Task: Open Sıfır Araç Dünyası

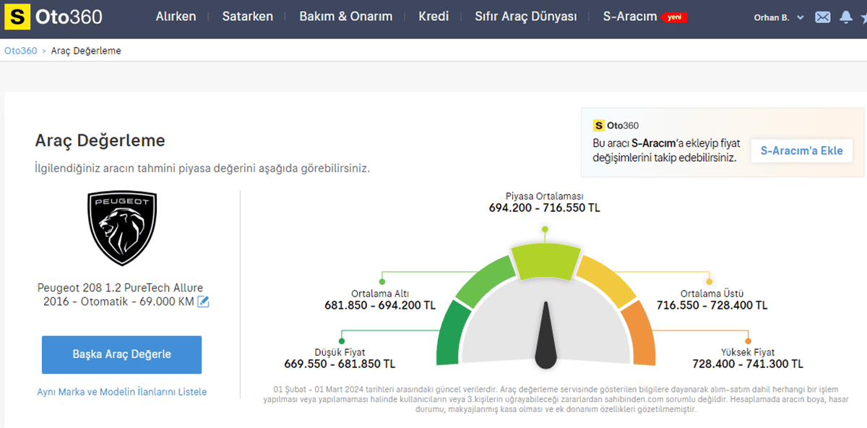Action: (525, 16)
